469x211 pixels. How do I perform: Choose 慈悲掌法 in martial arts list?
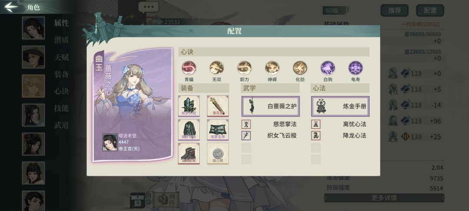(271, 124)
